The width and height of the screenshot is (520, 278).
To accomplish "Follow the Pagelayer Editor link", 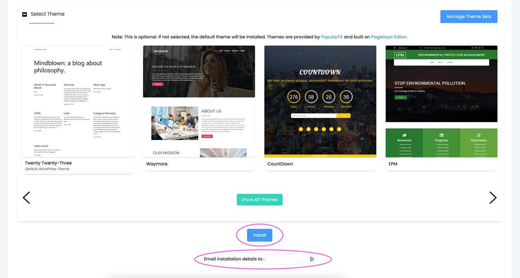I will point(389,37).
